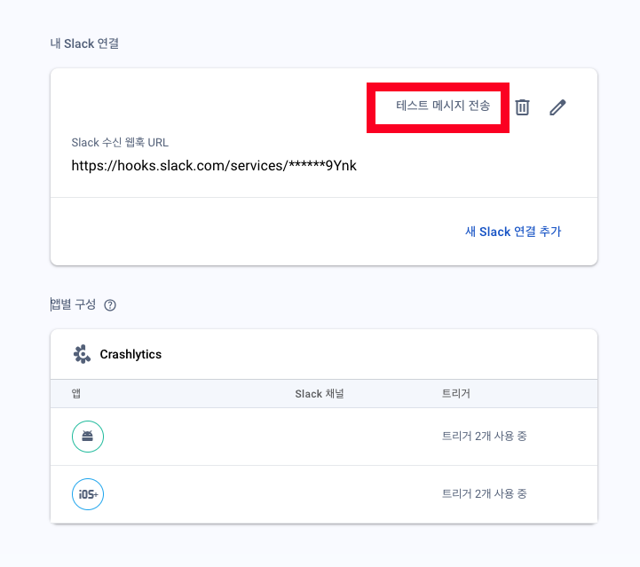Screen dimensions: 640x567
Task: Click the 테스트 메시지 전송 button
Action: (x=442, y=106)
